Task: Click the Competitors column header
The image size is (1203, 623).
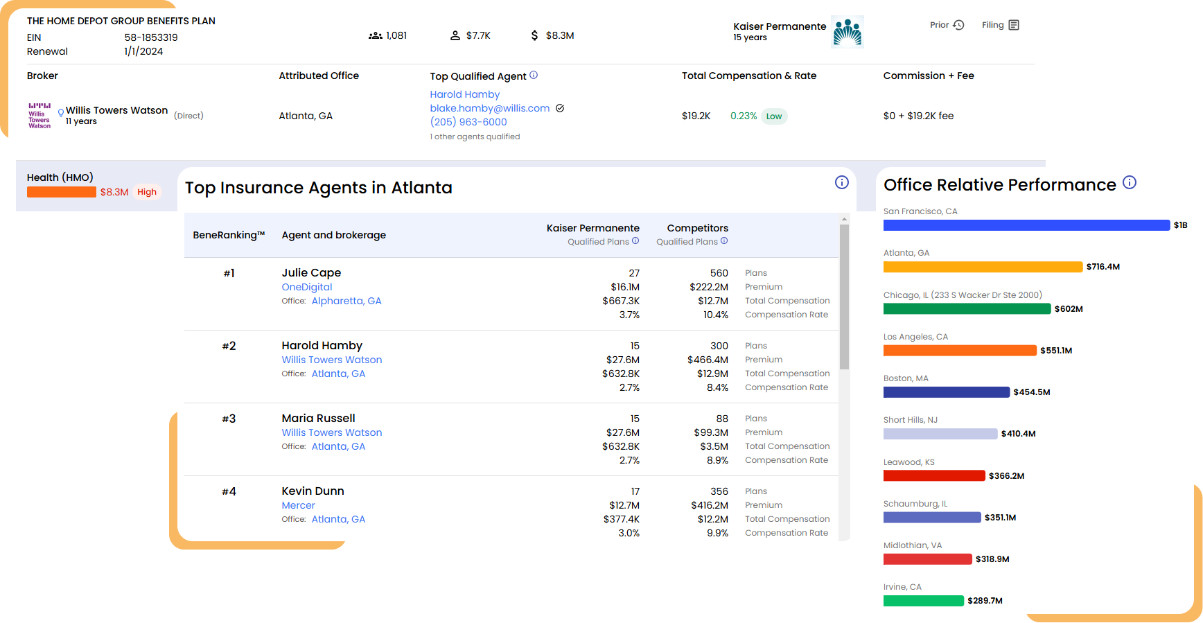Action: pos(697,228)
